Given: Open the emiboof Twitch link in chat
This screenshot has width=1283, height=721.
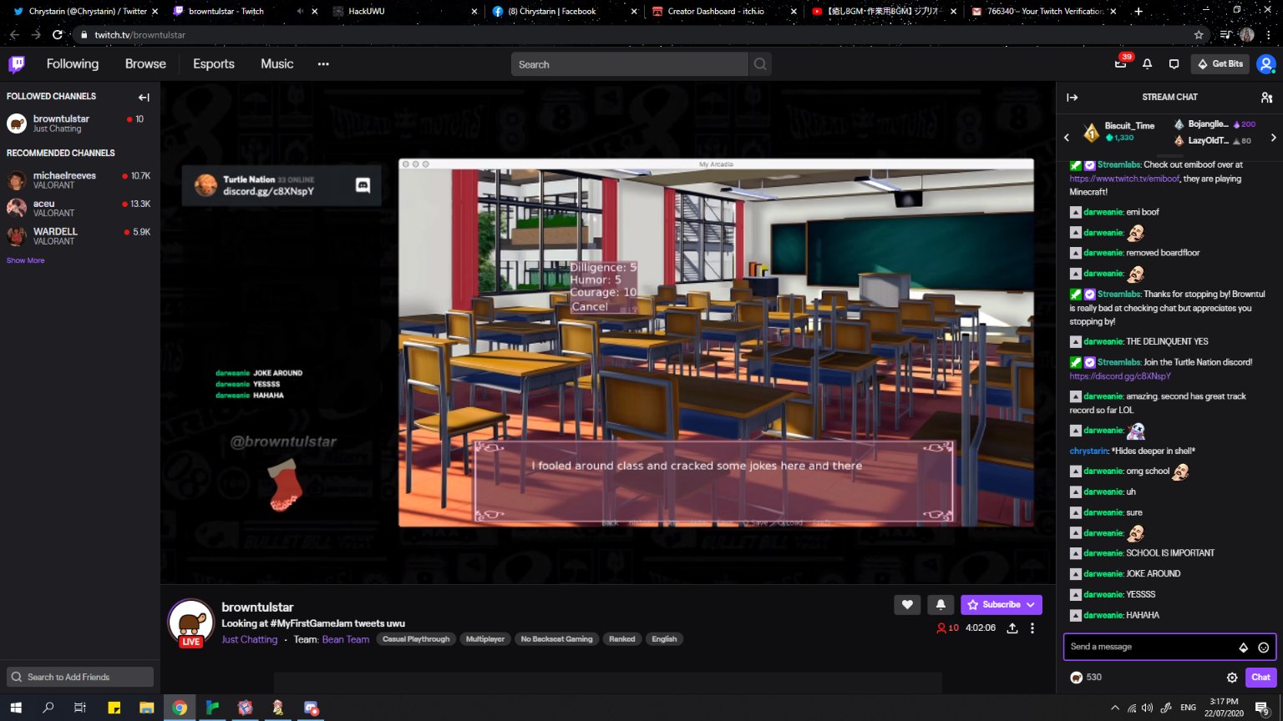Looking at the screenshot, I should pos(1124,179).
